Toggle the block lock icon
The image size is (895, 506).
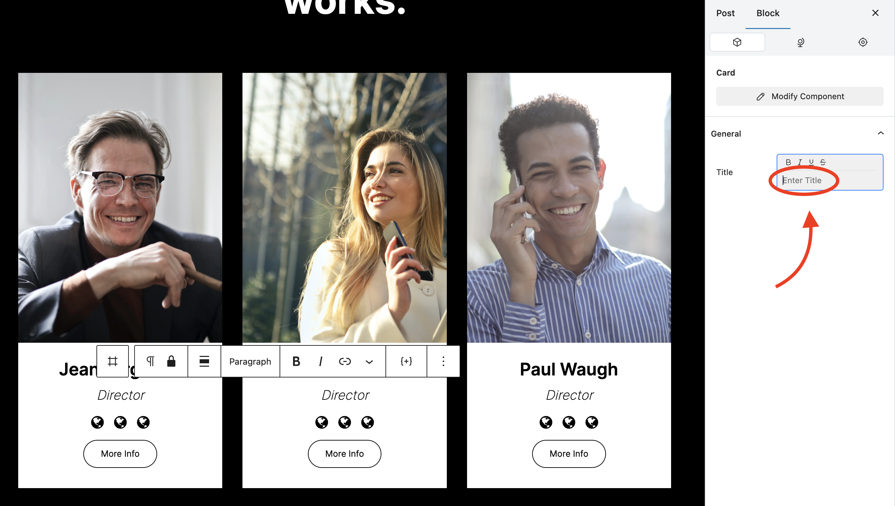tap(171, 361)
